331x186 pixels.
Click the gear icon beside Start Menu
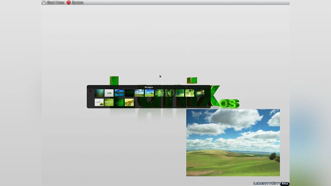click(x=44, y=2)
